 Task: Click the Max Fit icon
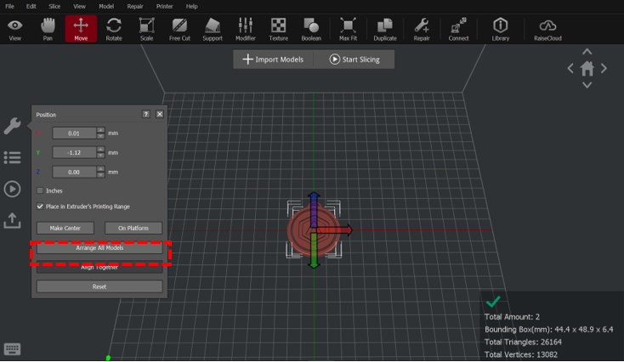click(x=348, y=28)
